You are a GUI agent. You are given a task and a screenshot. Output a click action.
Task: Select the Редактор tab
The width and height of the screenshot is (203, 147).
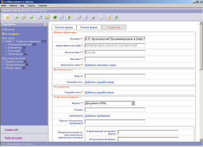[114, 27]
